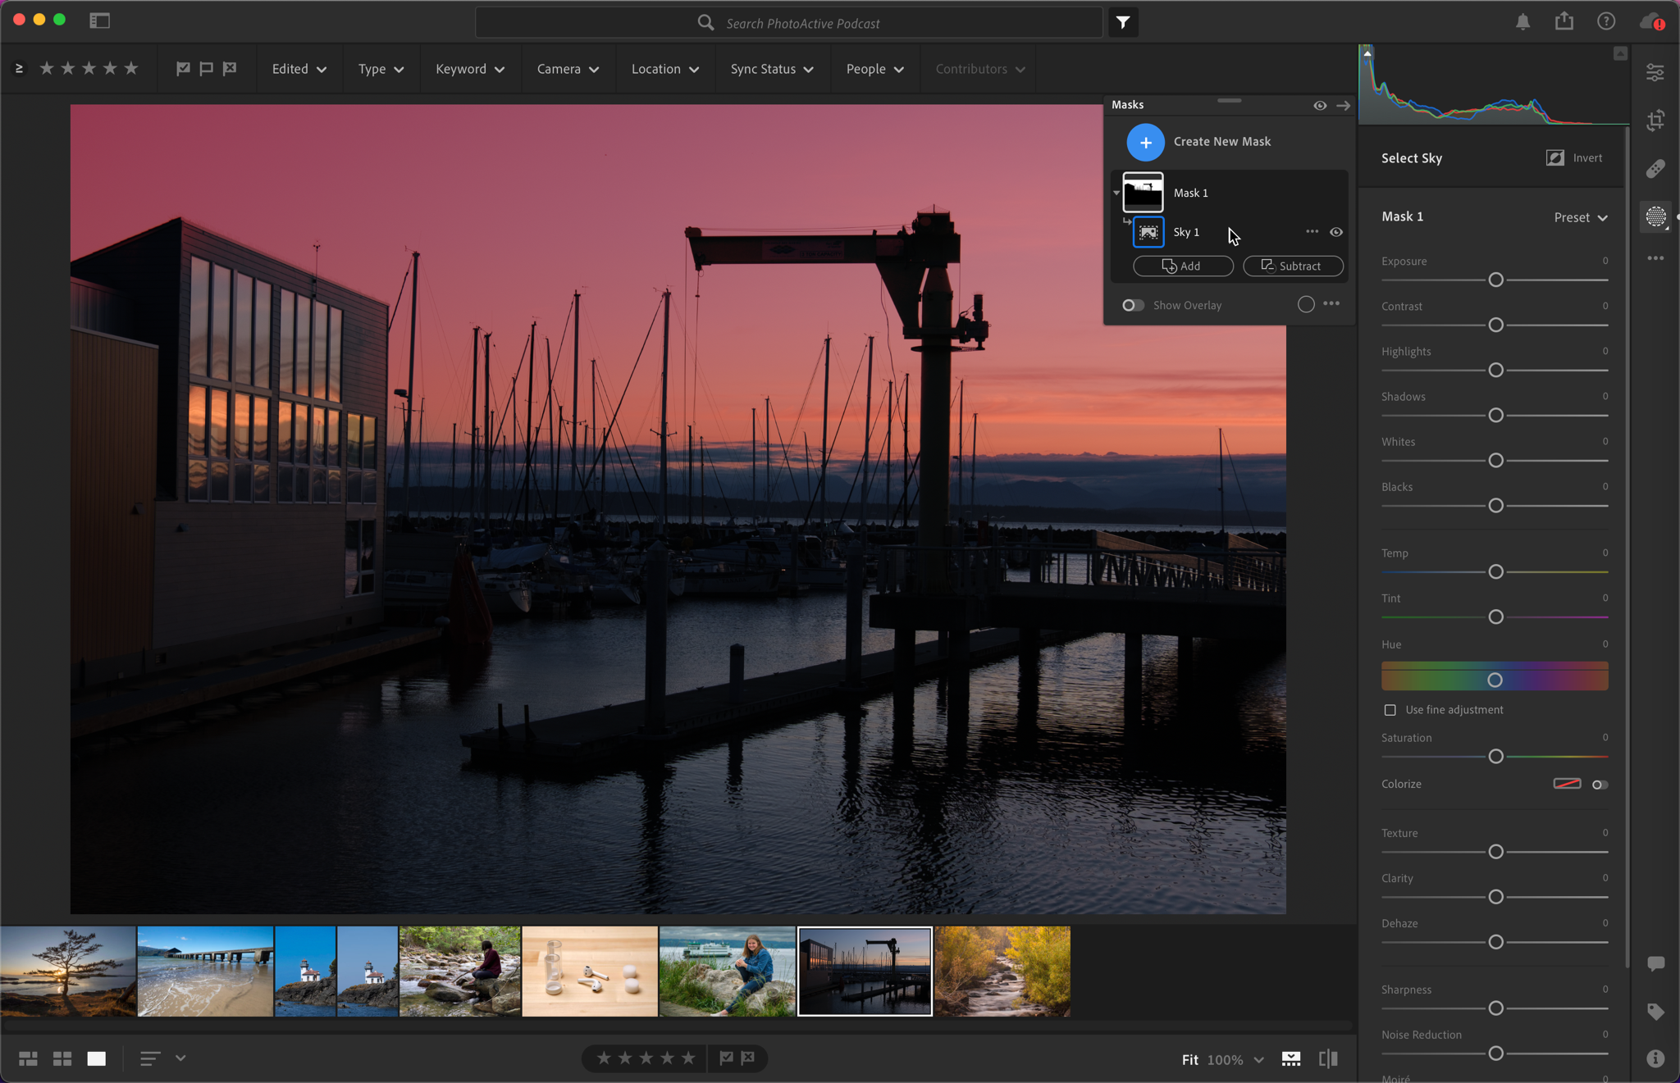Screen dimensions: 1680x1083
Task: Open notifications bell
Action: tap(1522, 22)
